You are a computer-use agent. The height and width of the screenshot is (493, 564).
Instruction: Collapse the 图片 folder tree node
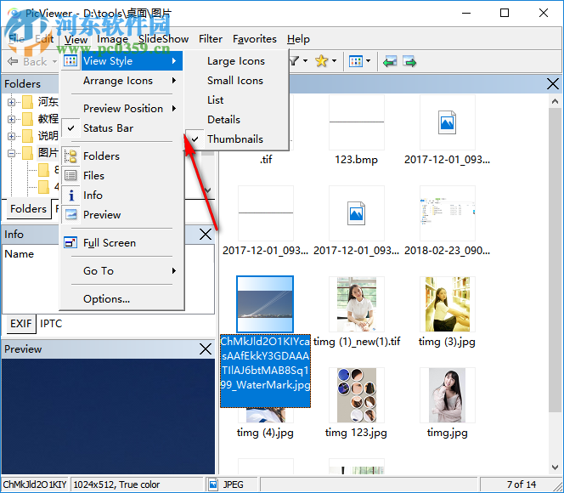[11, 153]
